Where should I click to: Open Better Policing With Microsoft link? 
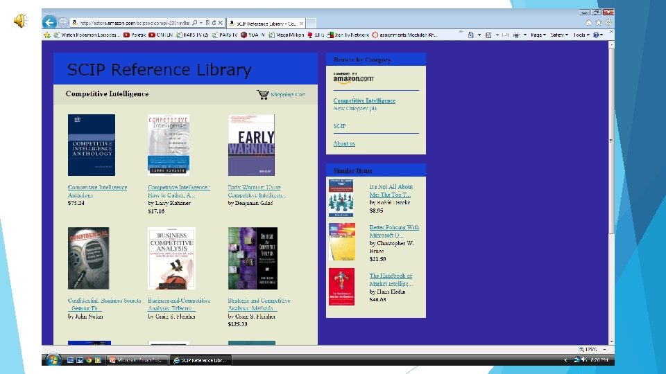tap(394, 231)
